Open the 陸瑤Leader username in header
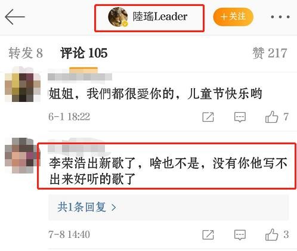 (x=160, y=17)
